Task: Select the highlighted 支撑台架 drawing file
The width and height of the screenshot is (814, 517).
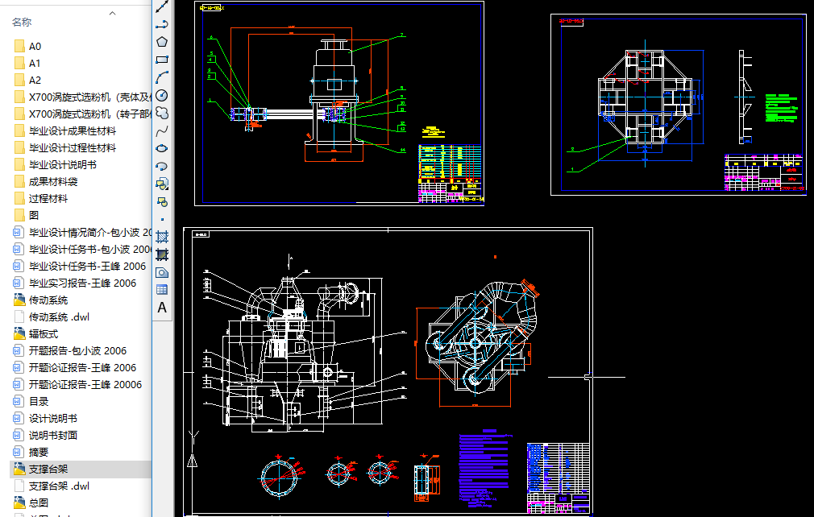Action: tap(81, 469)
